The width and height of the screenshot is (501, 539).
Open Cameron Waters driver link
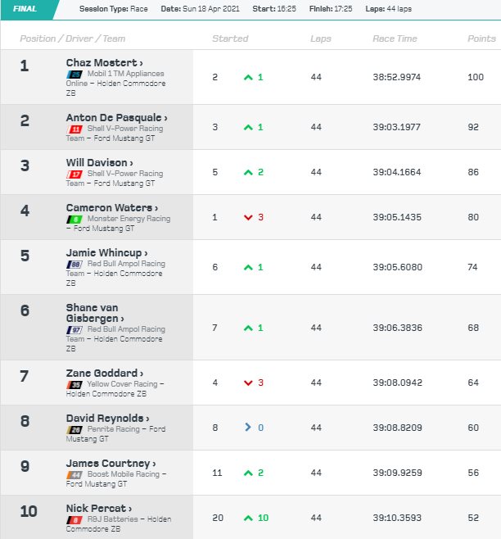click(111, 207)
